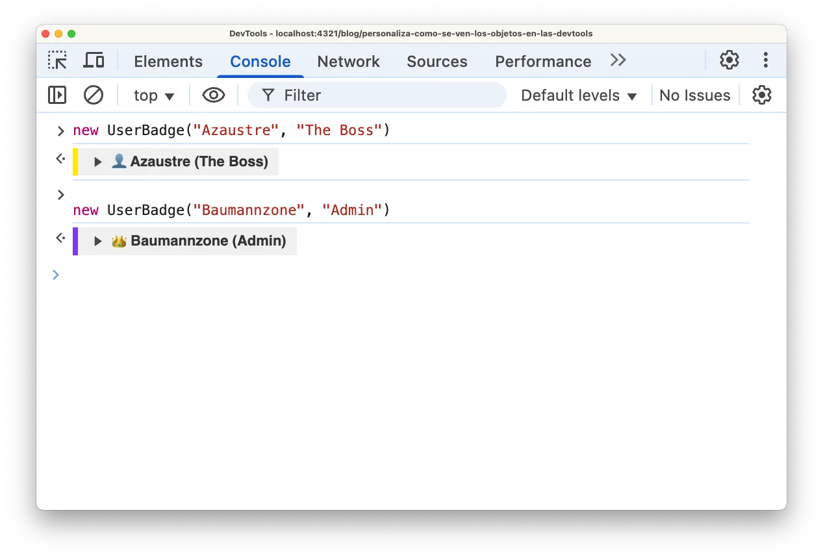Go to the Performance tab

click(x=543, y=62)
